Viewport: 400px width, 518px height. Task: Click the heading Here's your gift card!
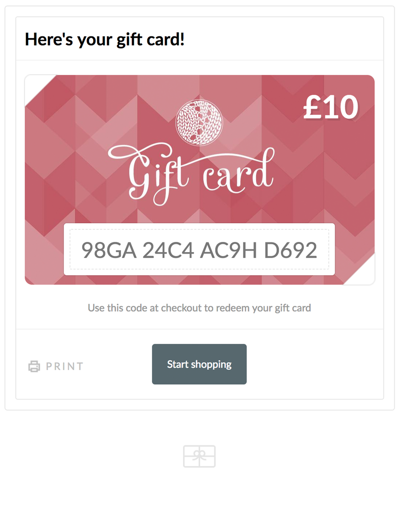tap(105, 40)
